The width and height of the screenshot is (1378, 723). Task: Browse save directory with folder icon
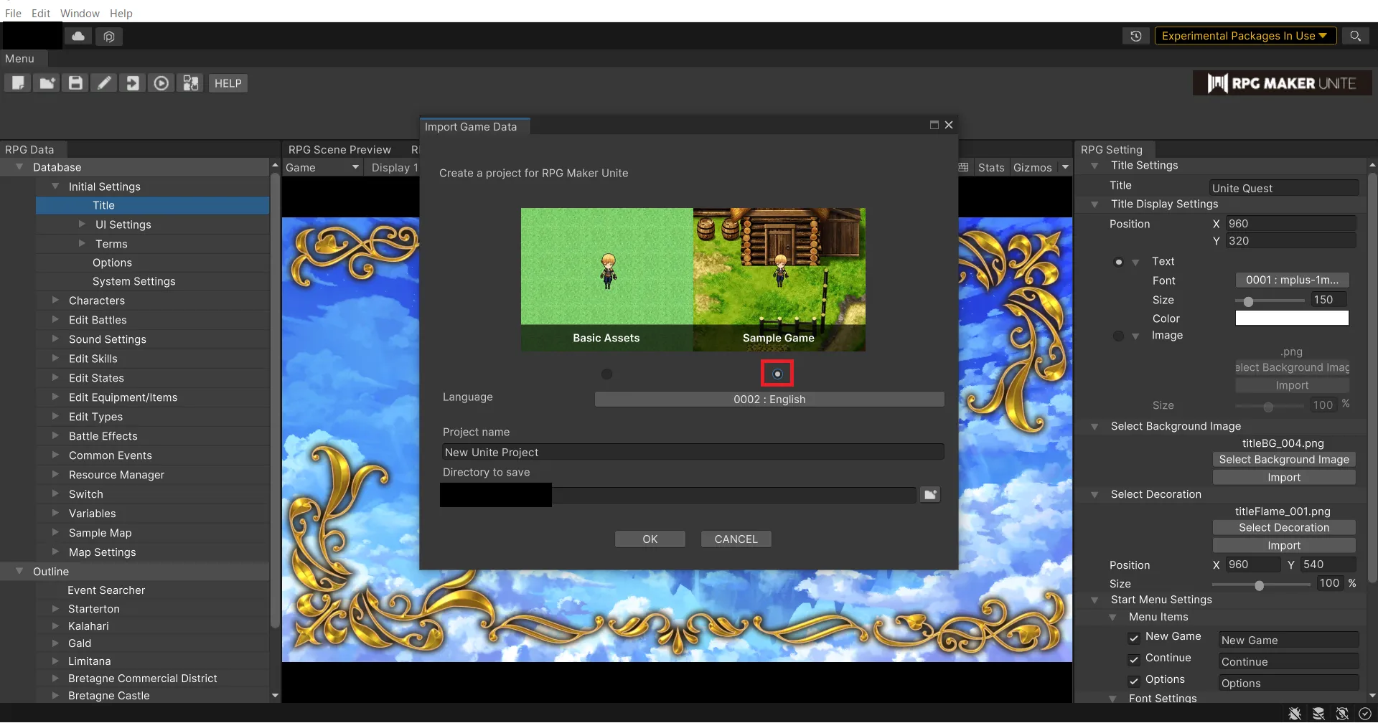click(x=930, y=495)
